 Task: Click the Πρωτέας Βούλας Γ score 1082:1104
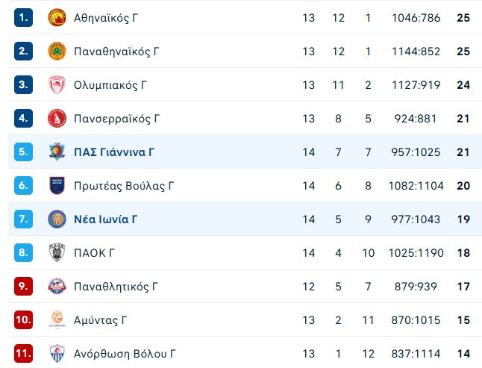[414, 186]
